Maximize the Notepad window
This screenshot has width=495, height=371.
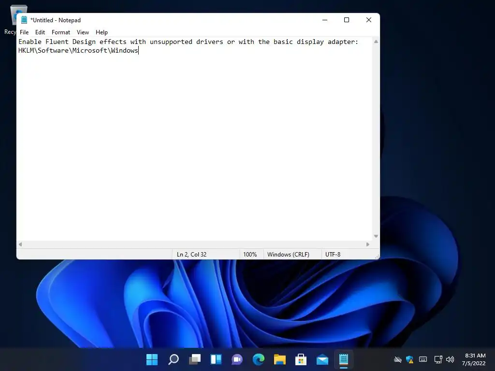pyautogui.click(x=347, y=20)
